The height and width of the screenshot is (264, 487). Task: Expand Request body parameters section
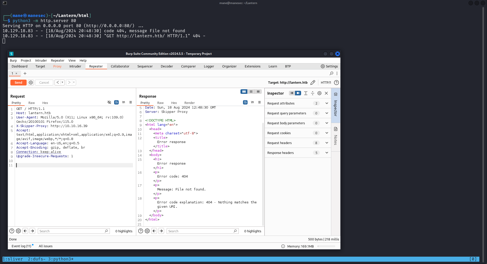click(298, 123)
